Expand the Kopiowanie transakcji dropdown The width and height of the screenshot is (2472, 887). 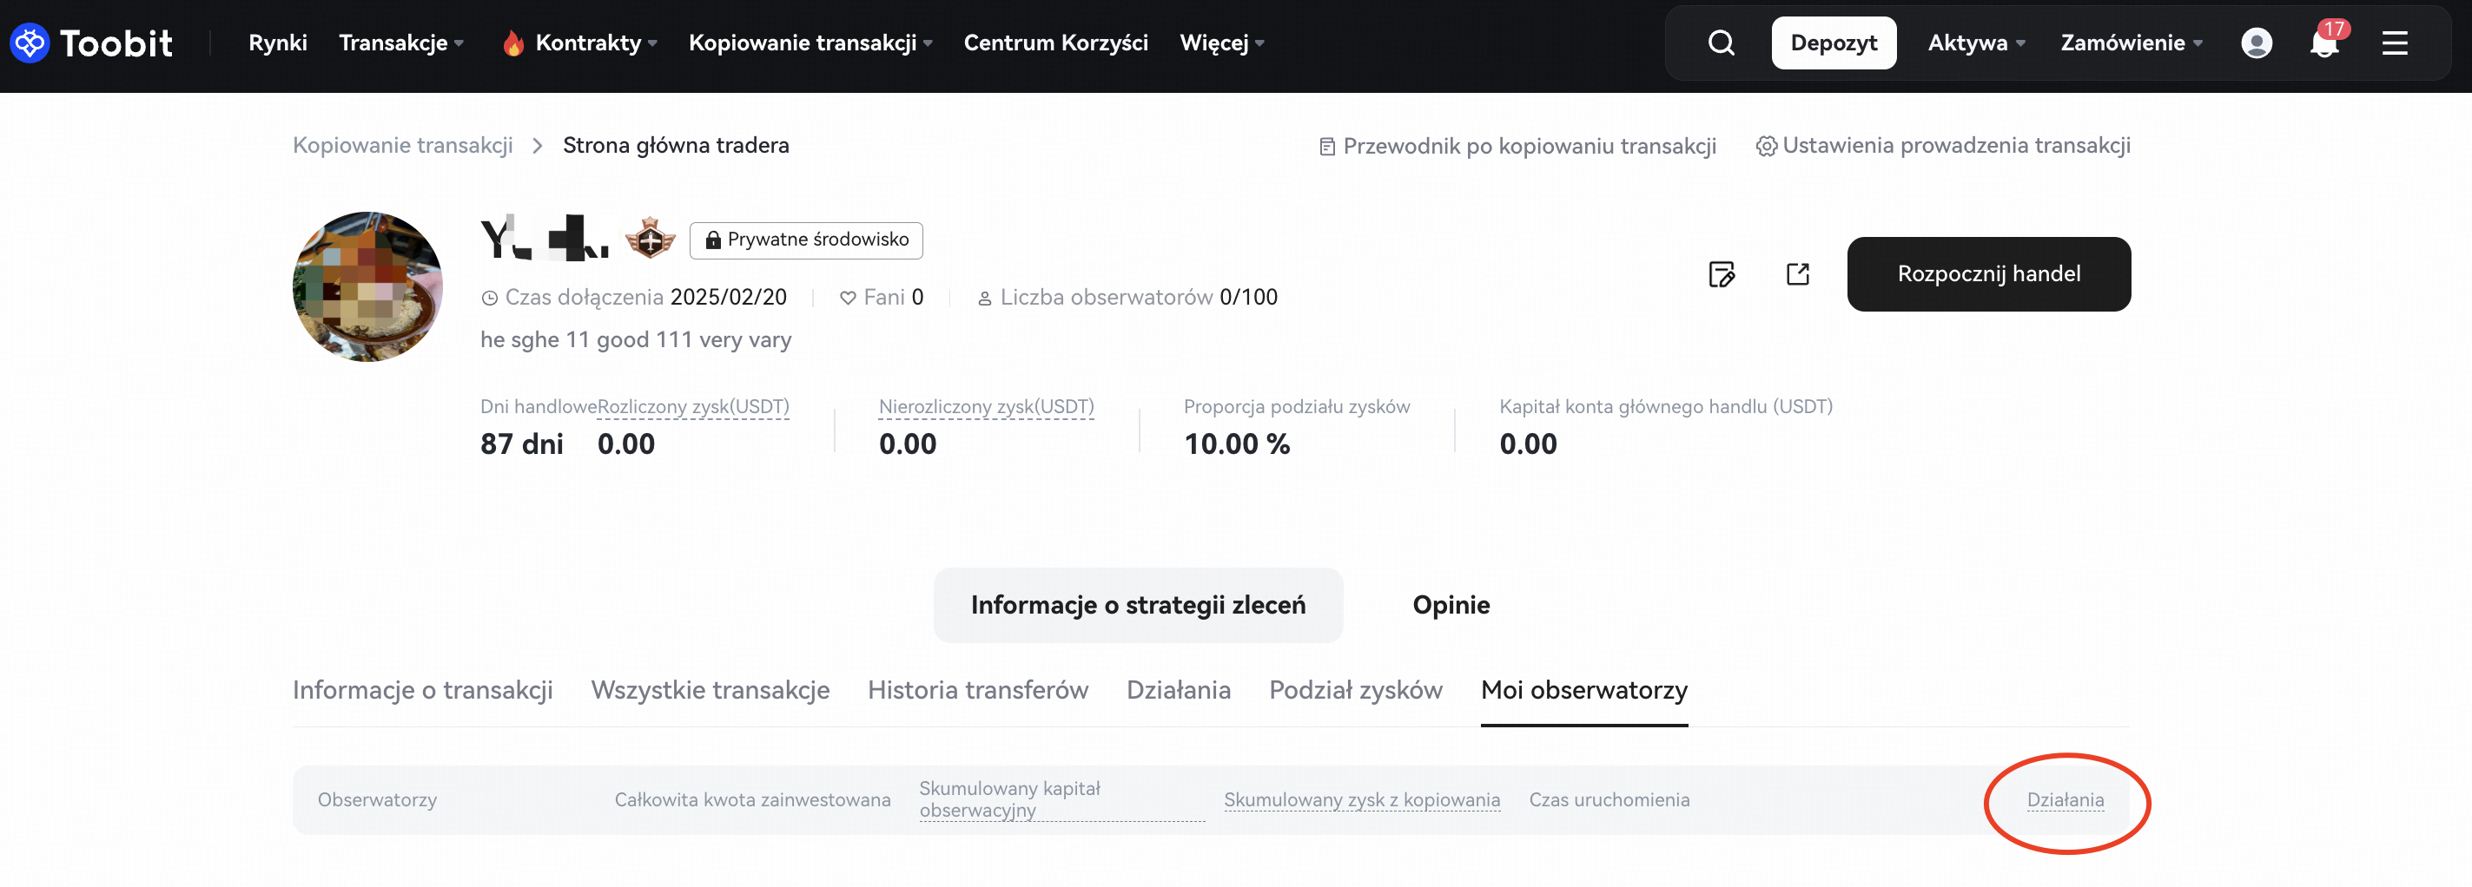(x=810, y=43)
